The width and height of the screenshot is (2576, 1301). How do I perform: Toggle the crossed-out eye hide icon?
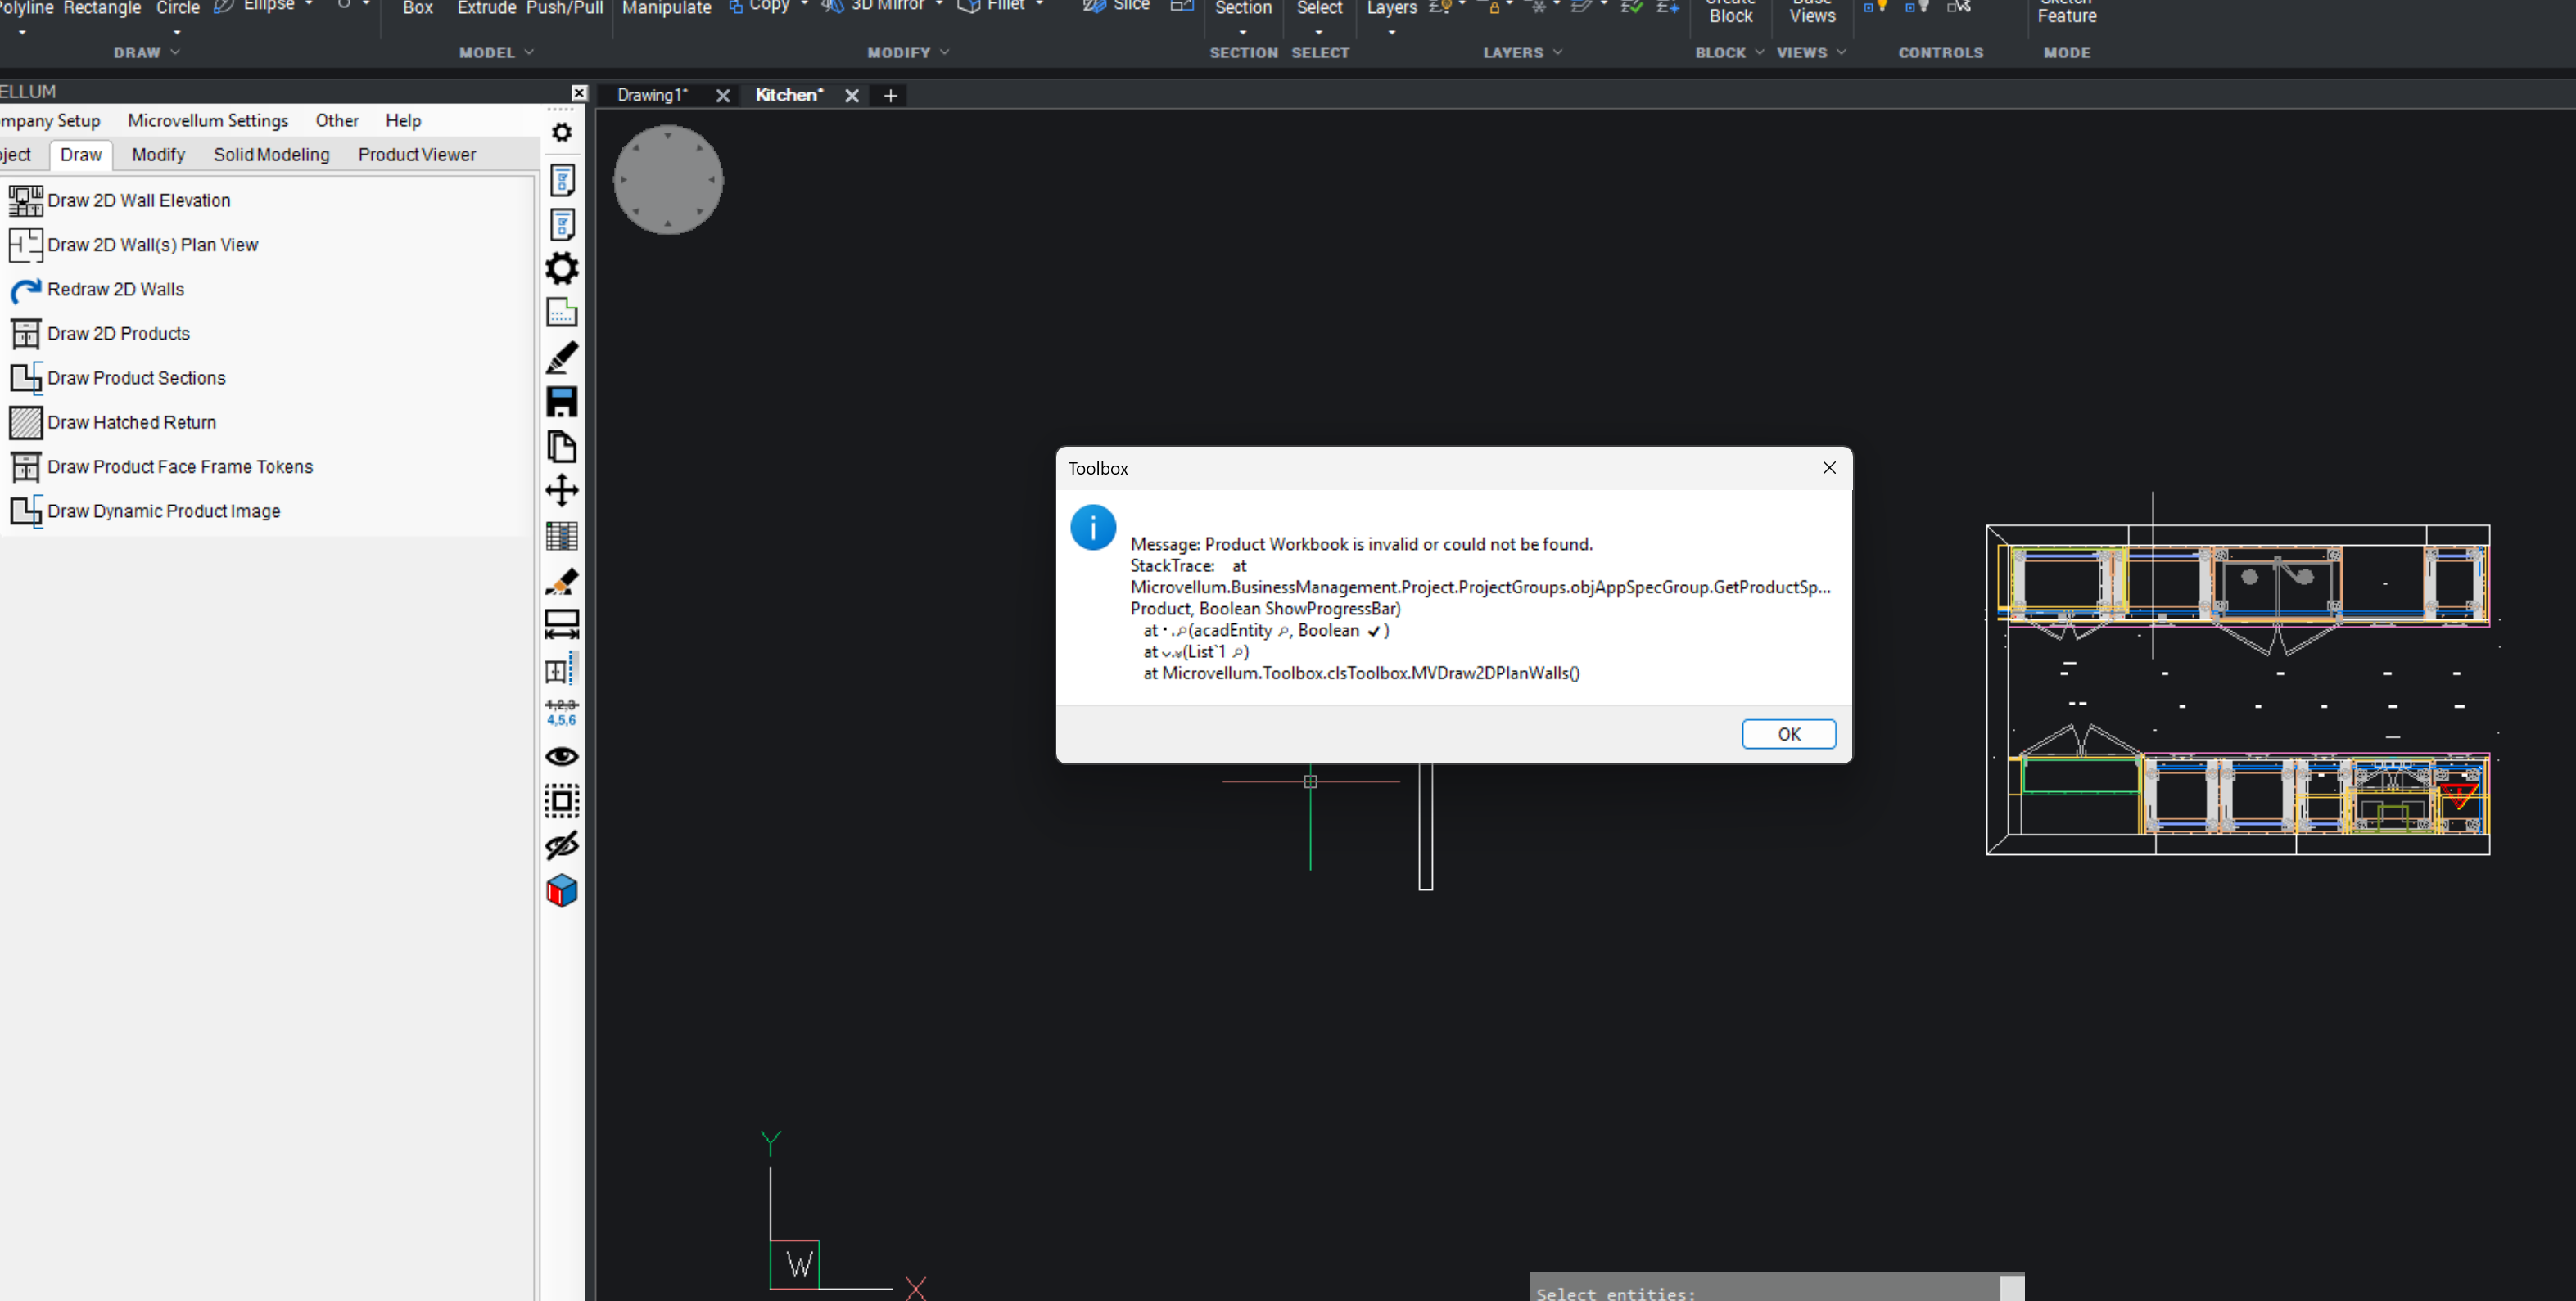pyautogui.click(x=562, y=845)
